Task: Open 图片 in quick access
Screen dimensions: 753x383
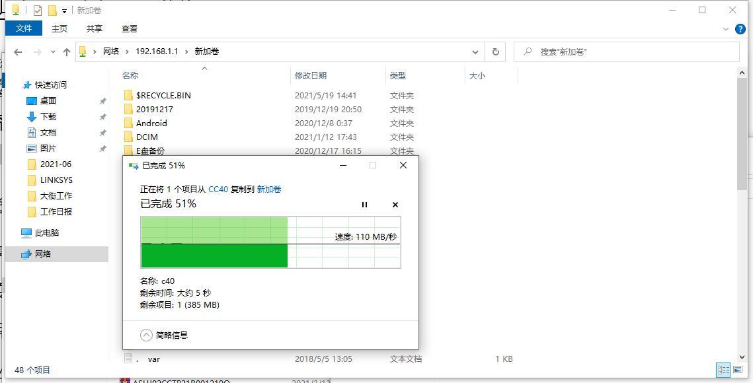Action: pyautogui.click(x=48, y=149)
